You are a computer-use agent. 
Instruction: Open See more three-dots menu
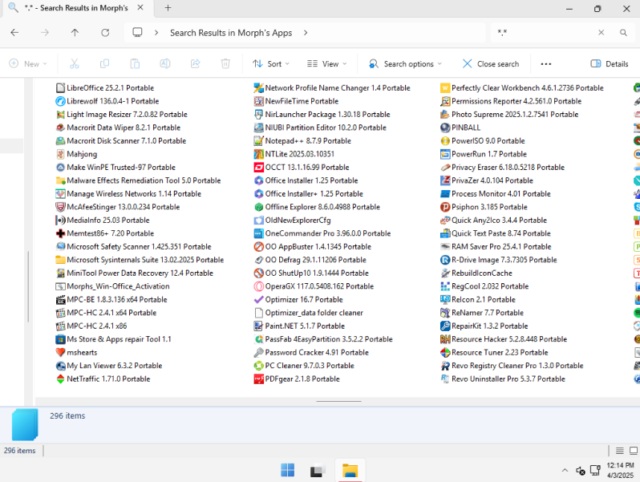pyautogui.click(x=545, y=63)
